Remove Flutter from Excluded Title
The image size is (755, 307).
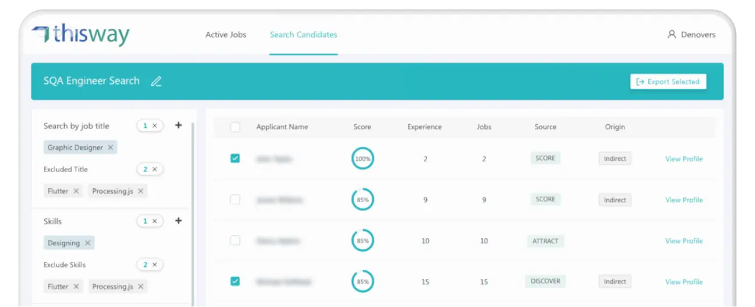76,191
